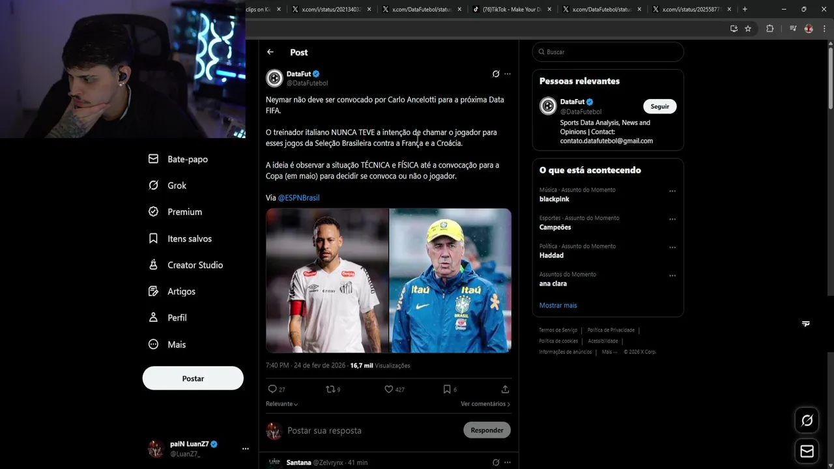Click the Grok explain icon on DataFut post
Screen dimensions: 834x469
click(x=496, y=74)
